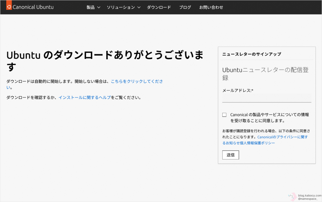This screenshot has height=202, width=322.
Task: Select お問い合わせ in the top navigation
Action: (x=211, y=7)
